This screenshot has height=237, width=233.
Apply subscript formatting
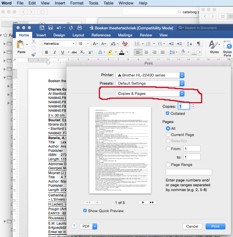point(82,52)
